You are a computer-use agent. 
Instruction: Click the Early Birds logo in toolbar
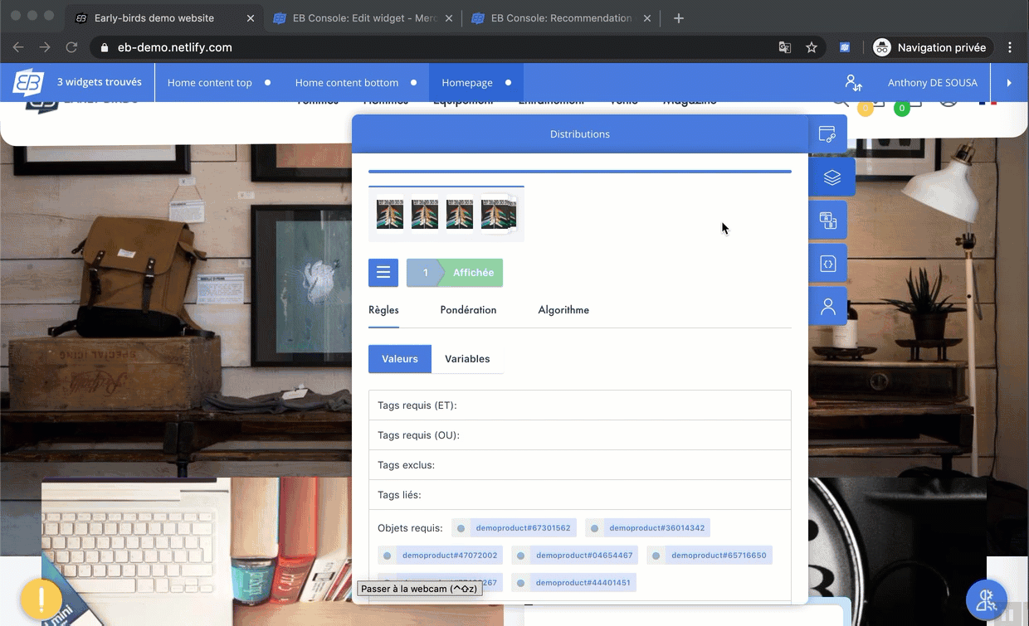click(29, 83)
